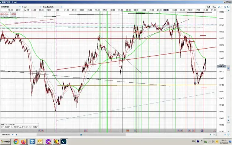Click the horizontal scrollbar center handle
232x145 pixels.
(81, 135)
